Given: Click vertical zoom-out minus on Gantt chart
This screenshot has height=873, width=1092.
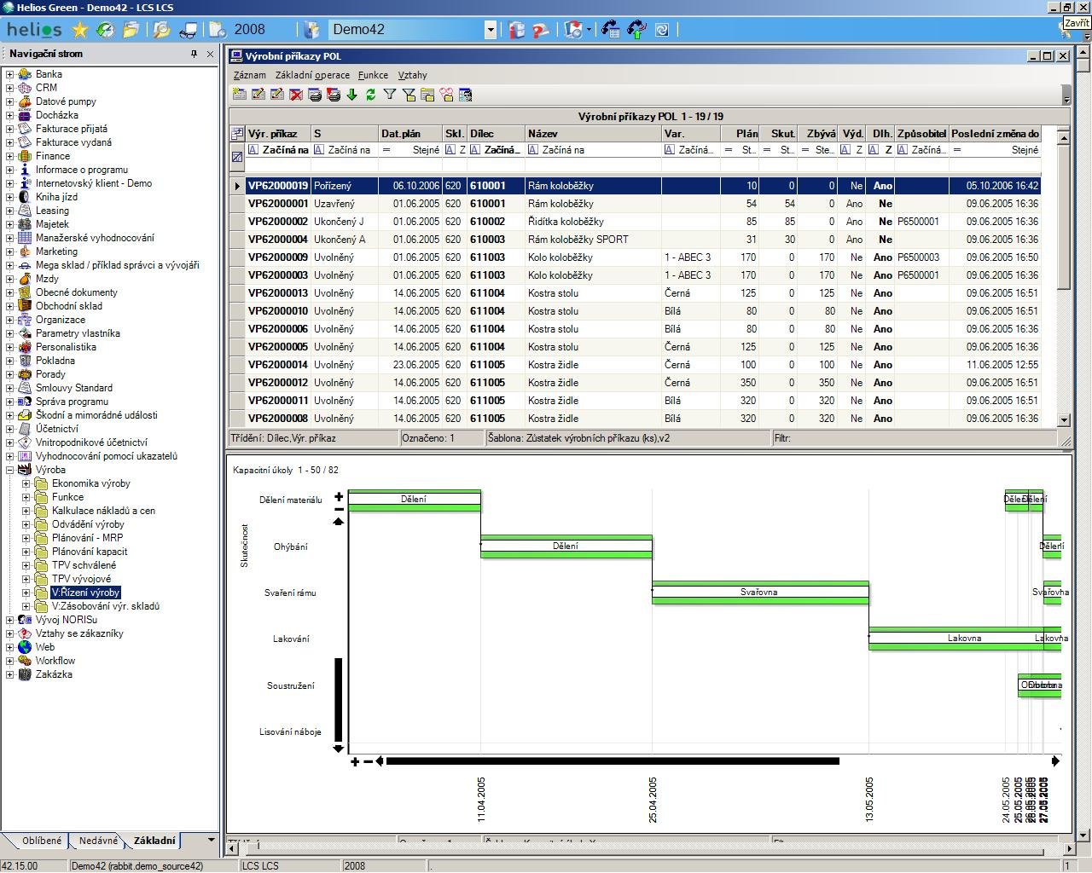Looking at the screenshot, I should (x=339, y=509).
